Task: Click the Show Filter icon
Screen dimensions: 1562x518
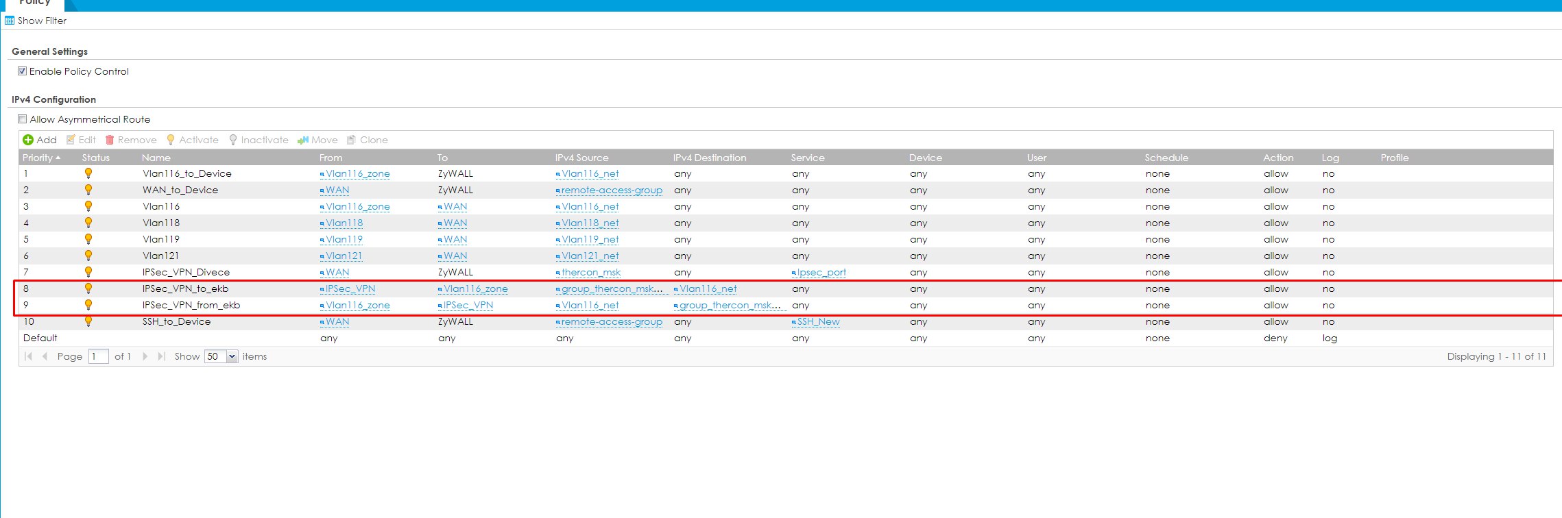Action: (x=10, y=21)
